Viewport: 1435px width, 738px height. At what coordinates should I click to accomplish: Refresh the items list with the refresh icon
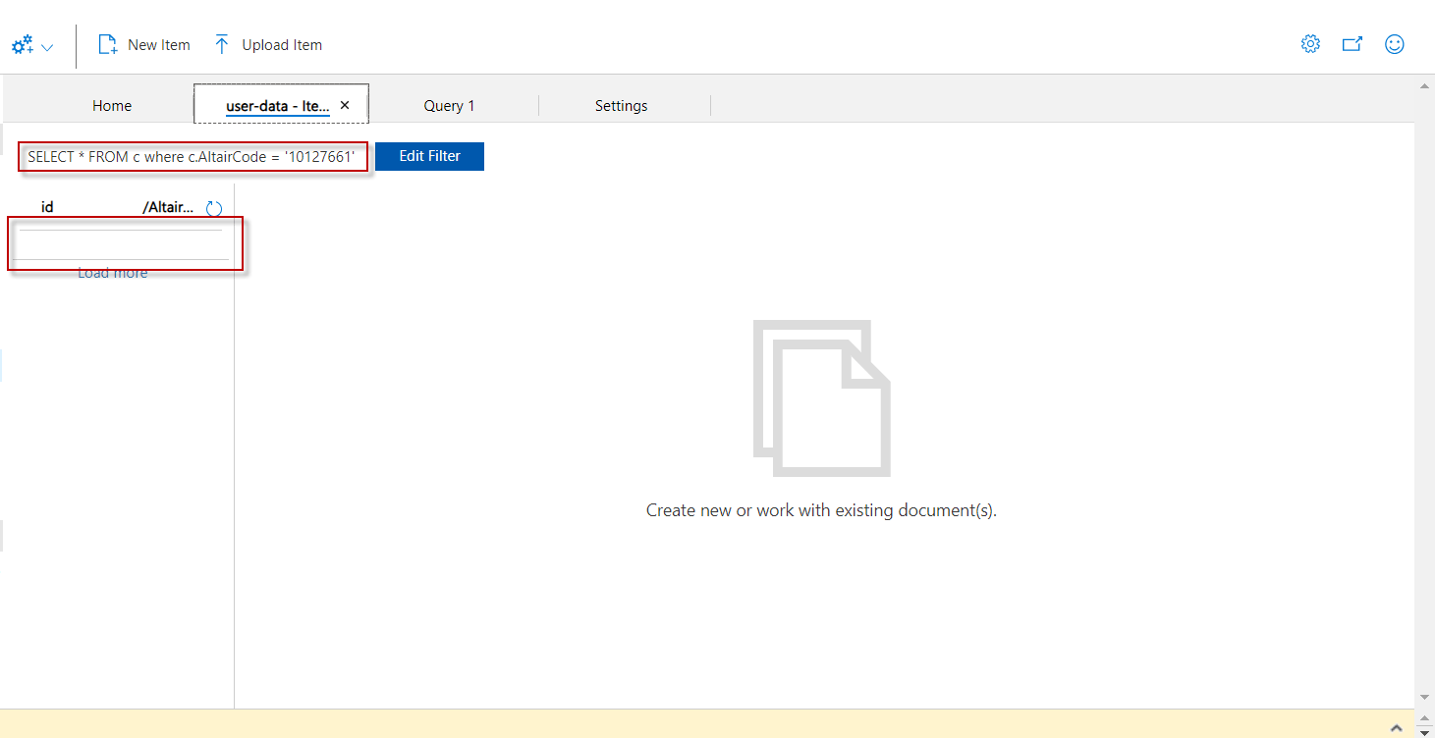(213, 207)
